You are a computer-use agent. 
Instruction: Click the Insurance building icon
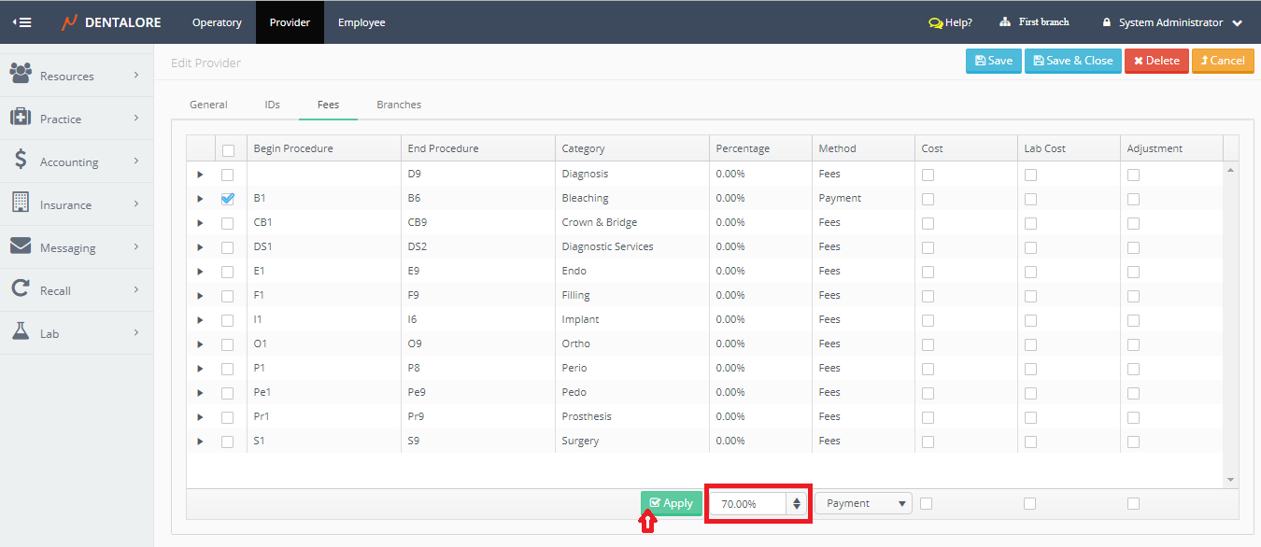coord(21,203)
